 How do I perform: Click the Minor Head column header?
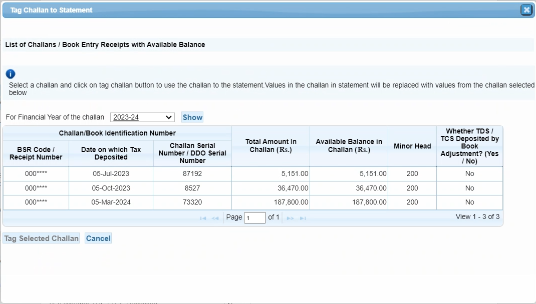click(x=412, y=146)
